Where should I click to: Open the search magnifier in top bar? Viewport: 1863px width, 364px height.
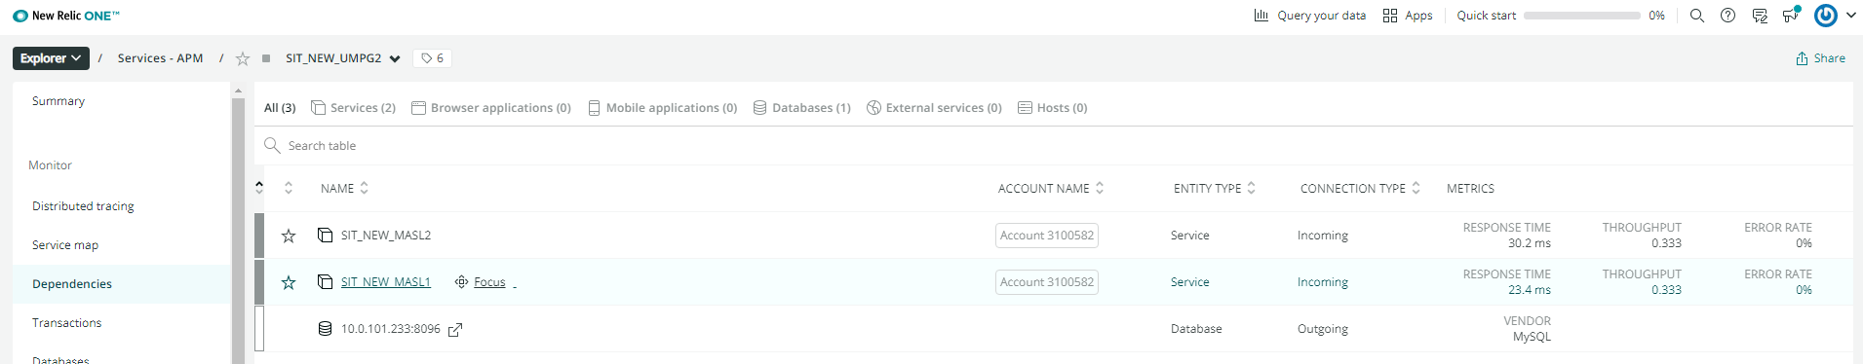click(x=1697, y=16)
